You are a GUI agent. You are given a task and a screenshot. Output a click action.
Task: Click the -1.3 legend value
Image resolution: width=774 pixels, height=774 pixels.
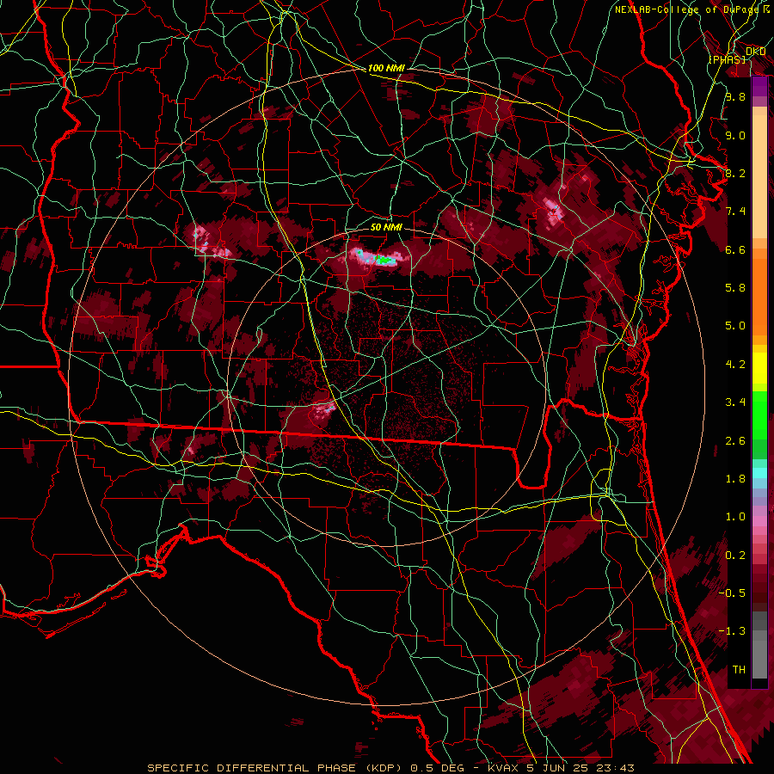pyautogui.click(x=732, y=631)
